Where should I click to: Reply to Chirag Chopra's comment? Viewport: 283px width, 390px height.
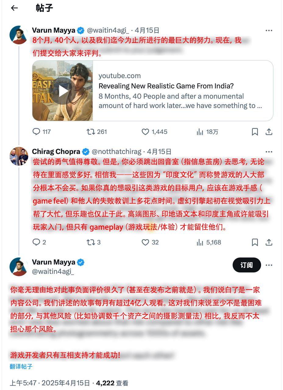(37, 242)
